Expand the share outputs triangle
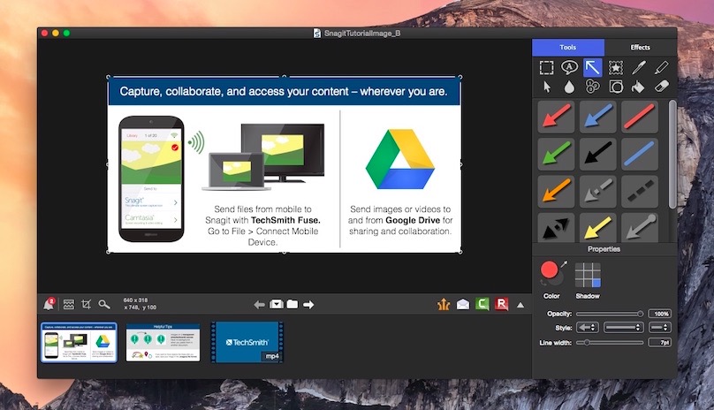The height and width of the screenshot is (410, 714). pos(520,305)
